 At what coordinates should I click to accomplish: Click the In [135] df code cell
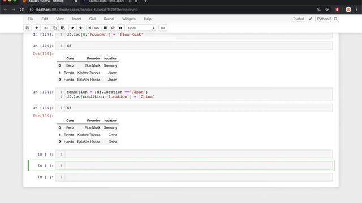194,108
